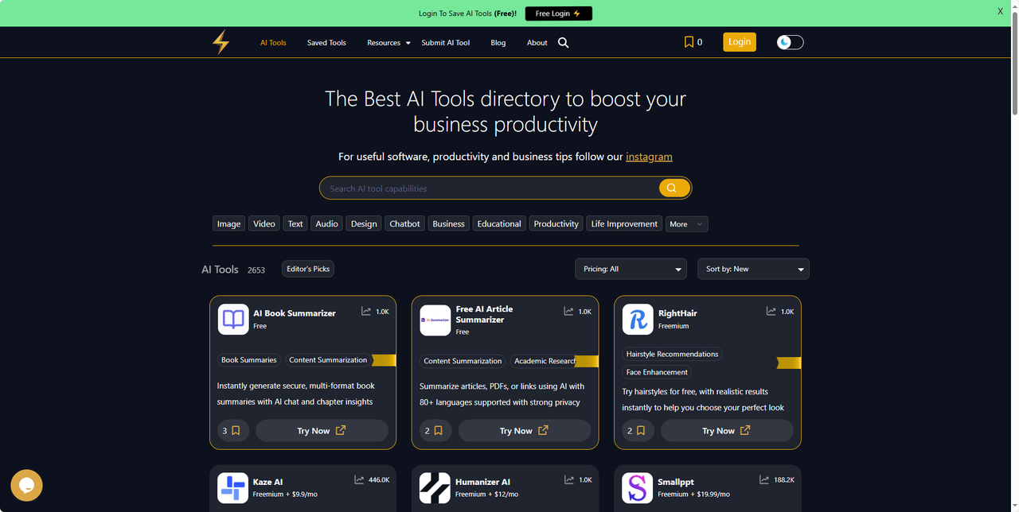
Task: Toggle the dark mode switch
Action: 790,42
